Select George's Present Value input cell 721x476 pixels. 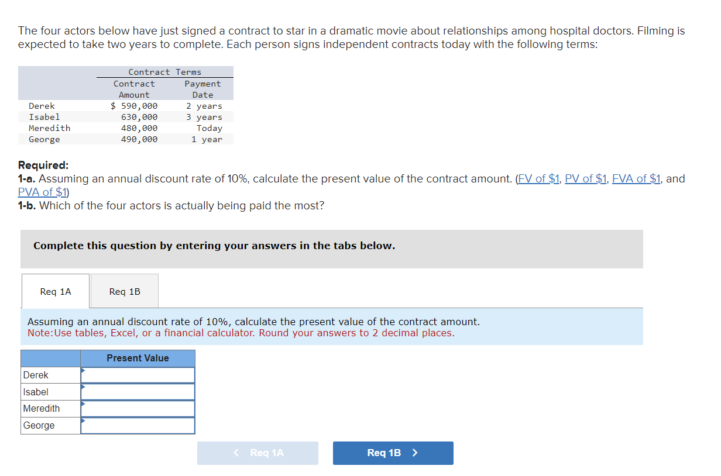pos(138,426)
